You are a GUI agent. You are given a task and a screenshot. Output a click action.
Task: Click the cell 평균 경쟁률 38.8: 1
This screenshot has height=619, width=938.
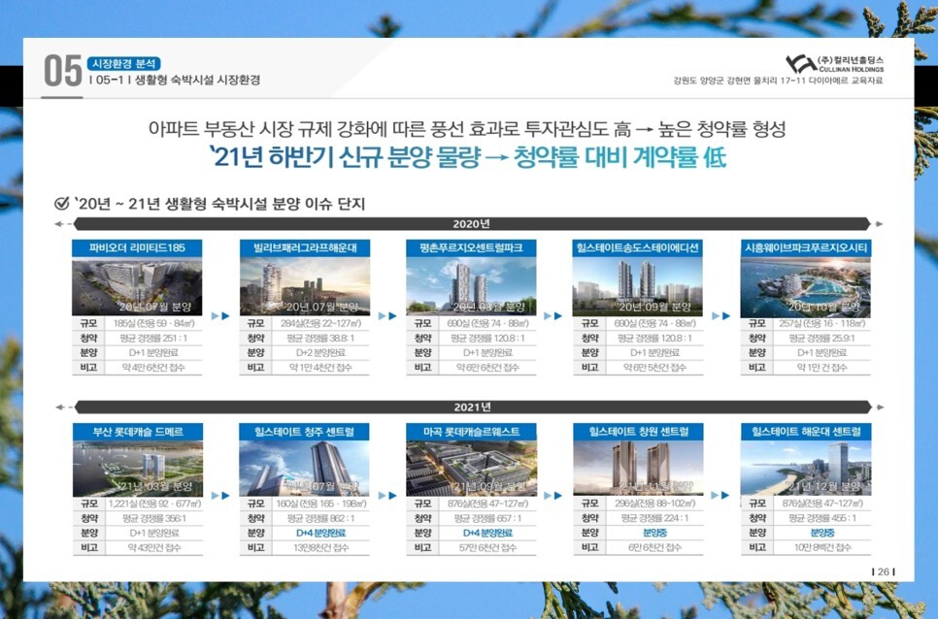321,339
